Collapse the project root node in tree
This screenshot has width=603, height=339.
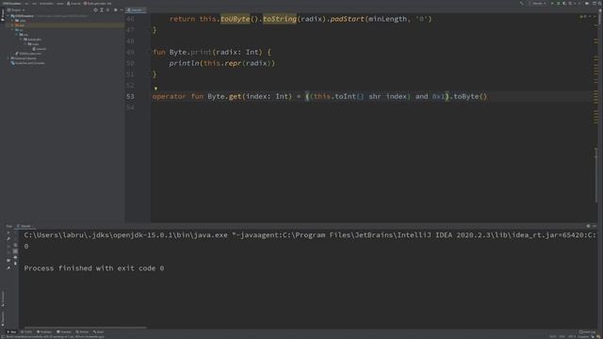pyautogui.click(x=8, y=16)
